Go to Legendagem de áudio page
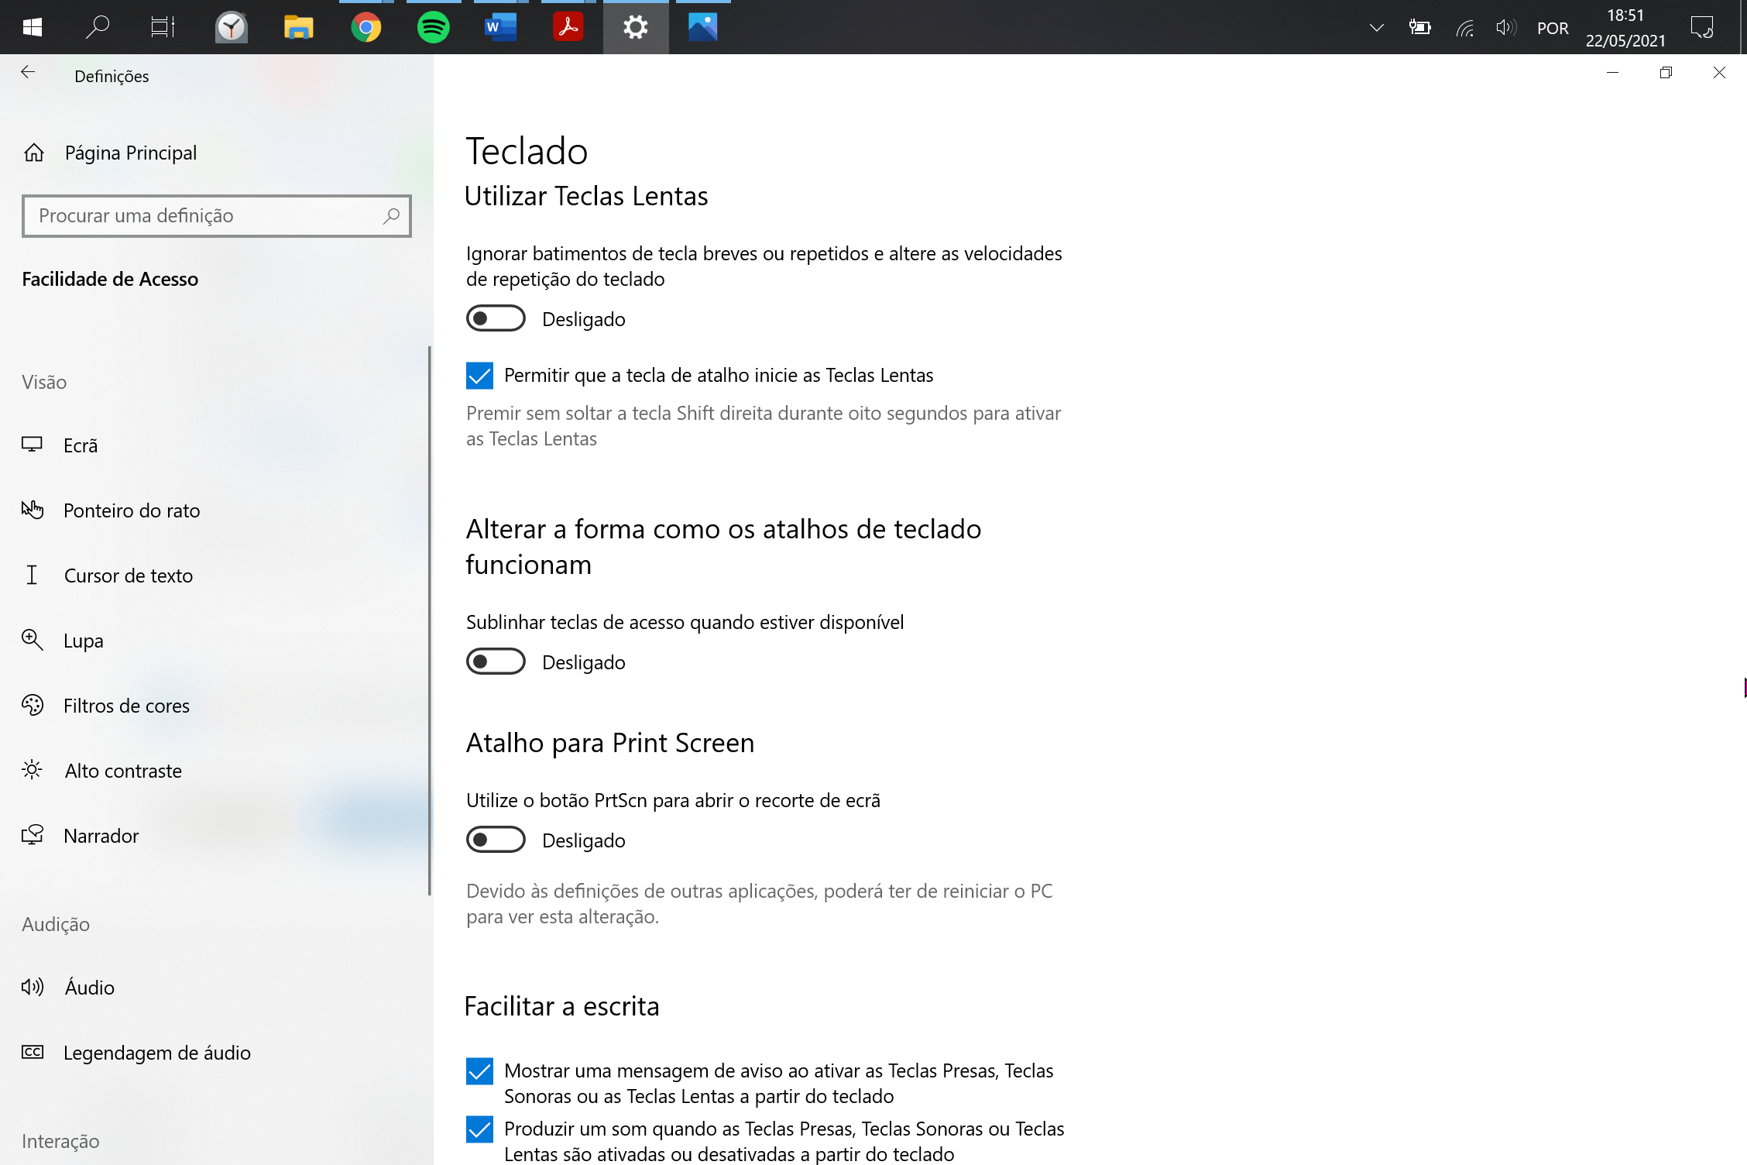This screenshot has width=1747, height=1165. point(156,1053)
